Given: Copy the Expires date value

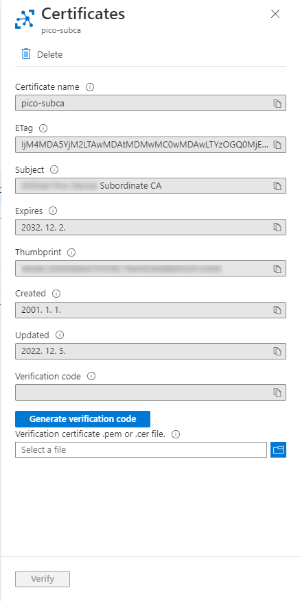Looking at the screenshot, I should [x=277, y=227].
